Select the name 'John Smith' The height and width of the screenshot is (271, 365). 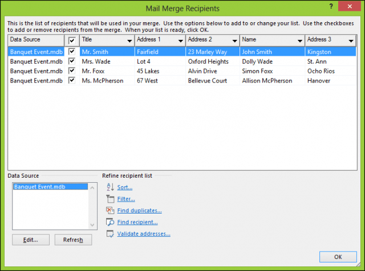click(273, 52)
